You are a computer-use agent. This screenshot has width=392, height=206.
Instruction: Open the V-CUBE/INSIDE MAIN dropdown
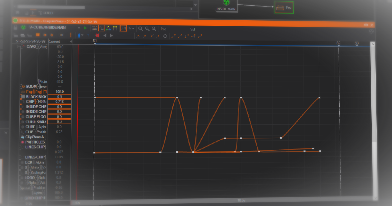(x=79, y=28)
